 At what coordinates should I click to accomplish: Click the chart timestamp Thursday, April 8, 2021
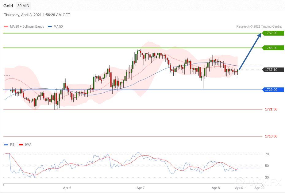point(37,15)
